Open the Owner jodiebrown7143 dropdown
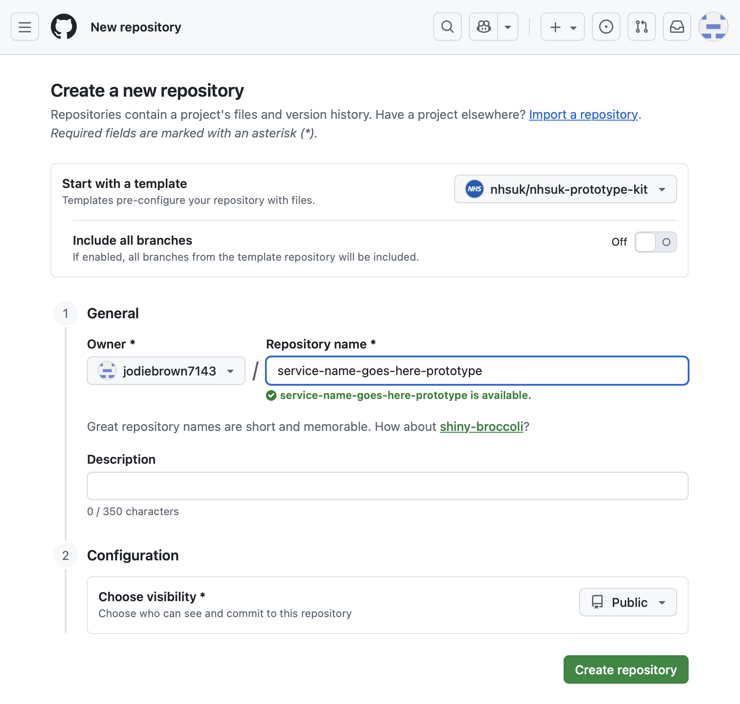 coord(166,371)
